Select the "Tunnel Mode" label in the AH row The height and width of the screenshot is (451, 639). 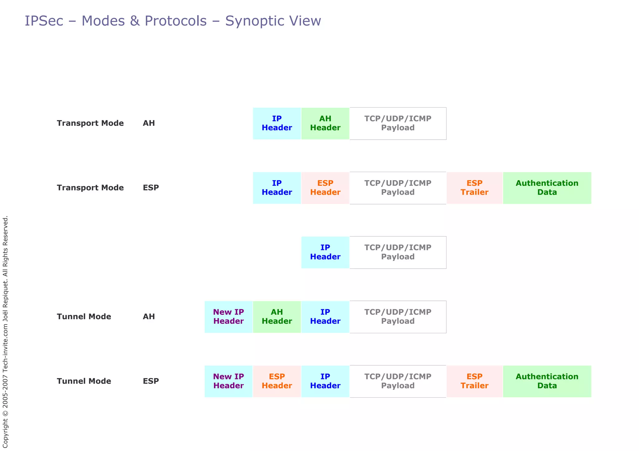(x=84, y=317)
